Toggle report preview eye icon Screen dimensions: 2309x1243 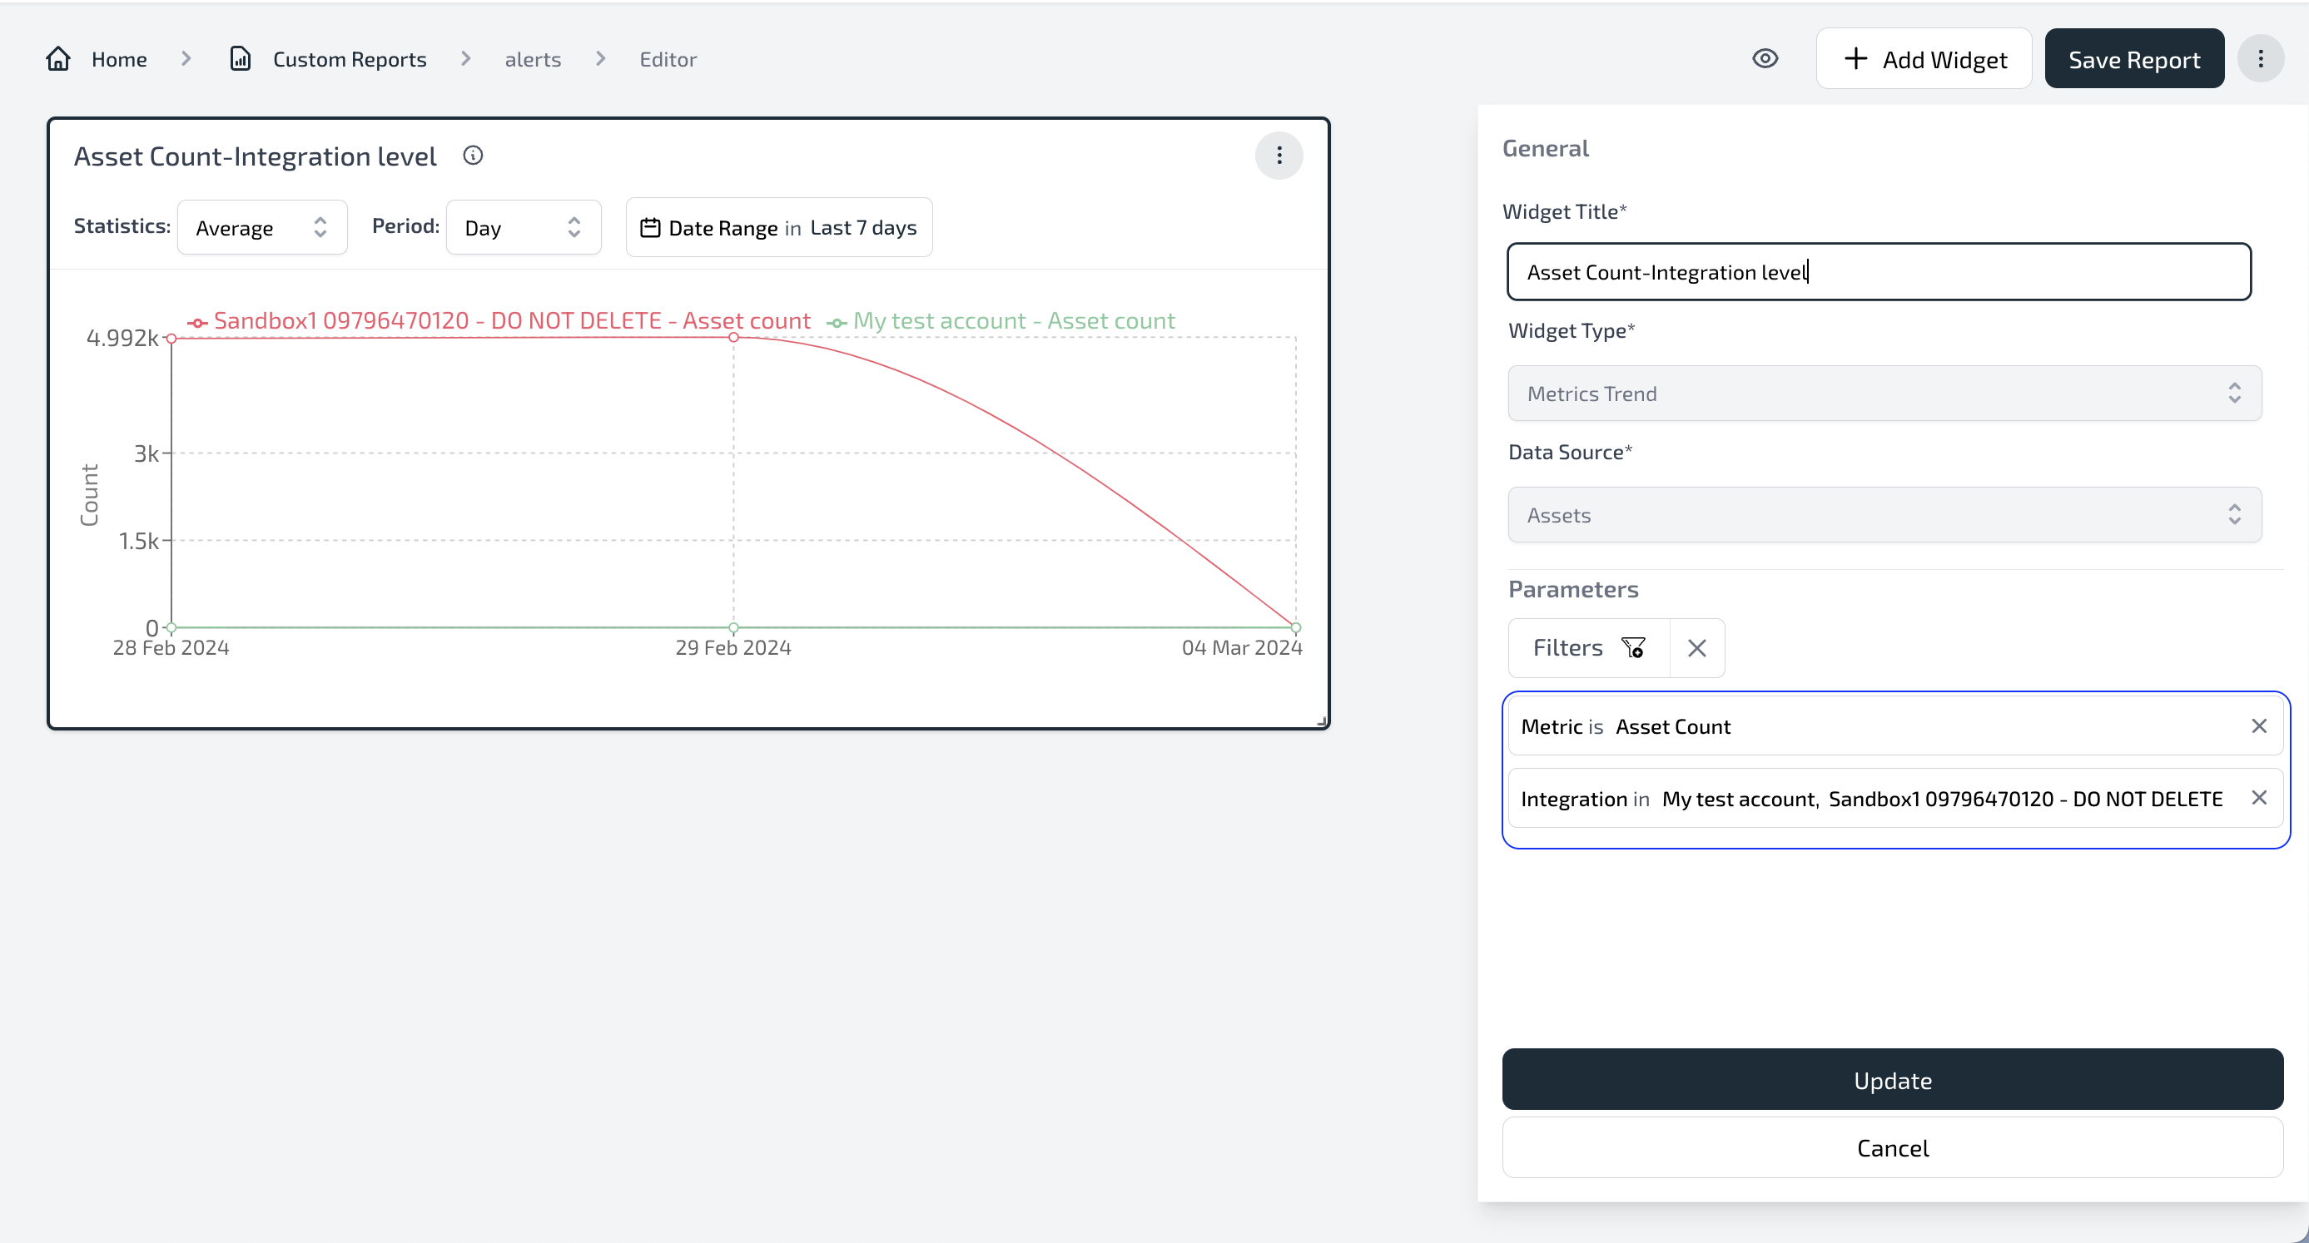click(x=1765, y=59)
